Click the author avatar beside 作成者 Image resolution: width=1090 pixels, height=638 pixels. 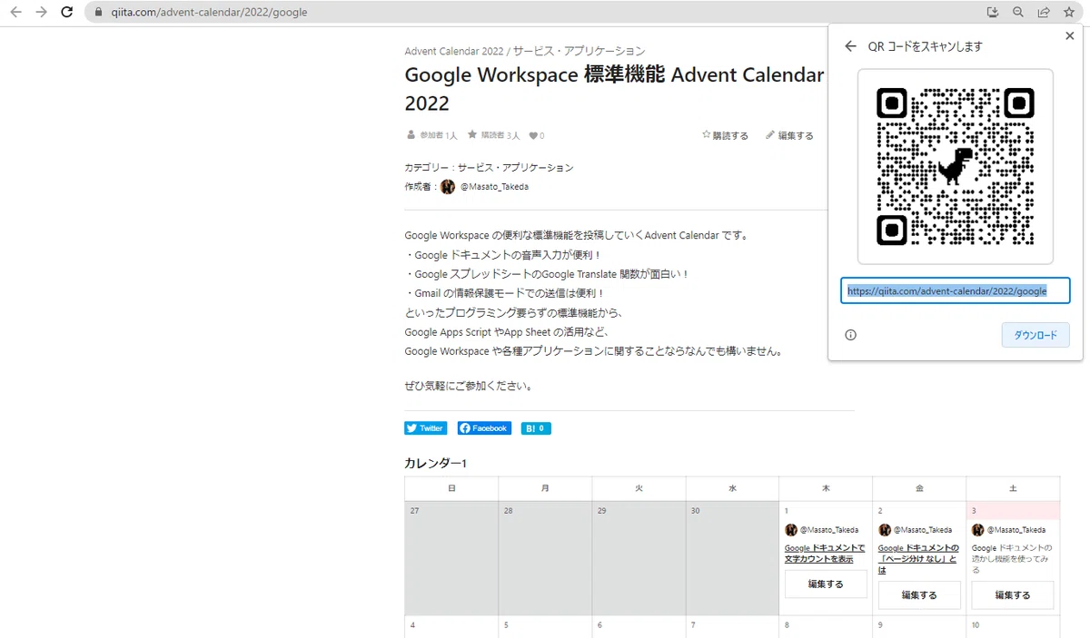(x=448, y=187)
